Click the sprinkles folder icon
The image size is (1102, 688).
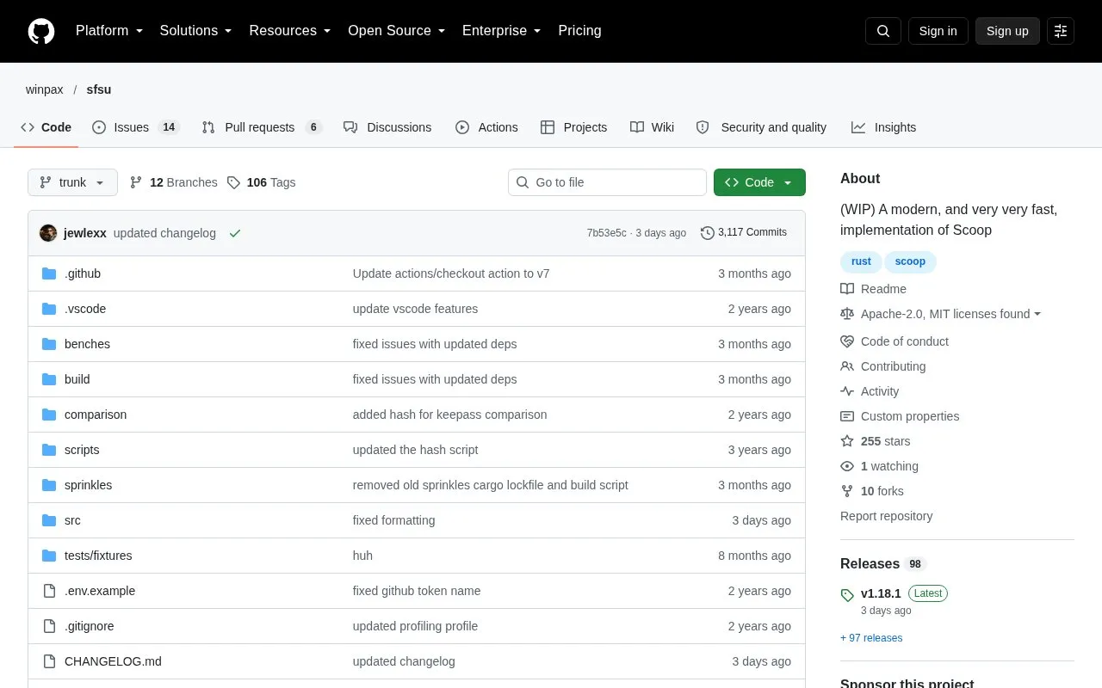[49, 485]
